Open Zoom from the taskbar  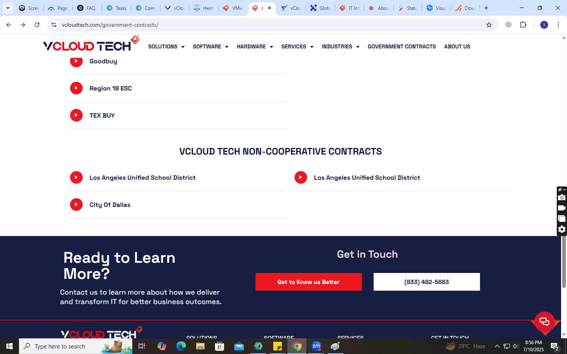[316, 346]
